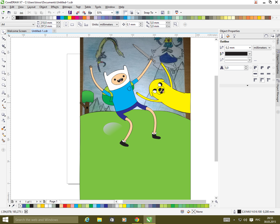This screenshot has width=280, height=224.
Task: Select the Connector tool
Action: (x=3, y=107)
